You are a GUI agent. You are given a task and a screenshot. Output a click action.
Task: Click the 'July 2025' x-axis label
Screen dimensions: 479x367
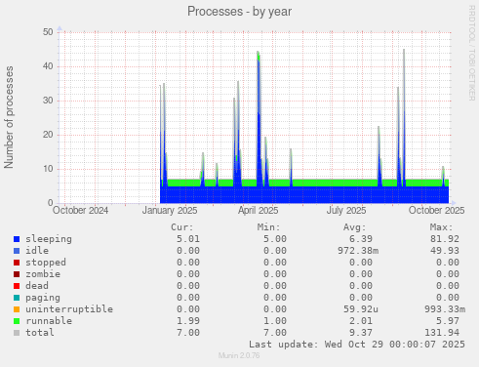346,211
